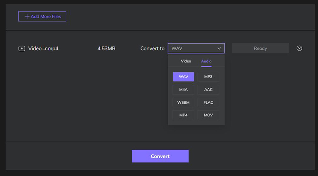This screenshot has width=318, height=176.
Task: Start conversion with the Convert button
Action: 160,156
